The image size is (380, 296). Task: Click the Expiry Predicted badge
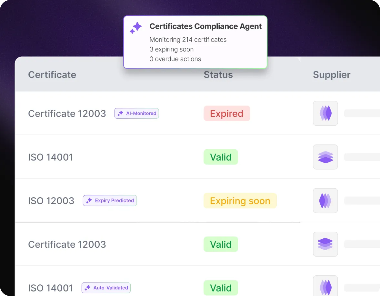tap(110, 200)
